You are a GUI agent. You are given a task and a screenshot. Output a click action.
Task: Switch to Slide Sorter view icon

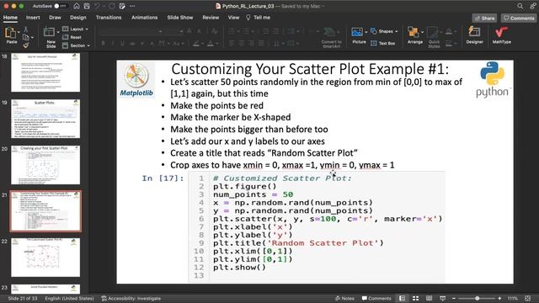415,298
